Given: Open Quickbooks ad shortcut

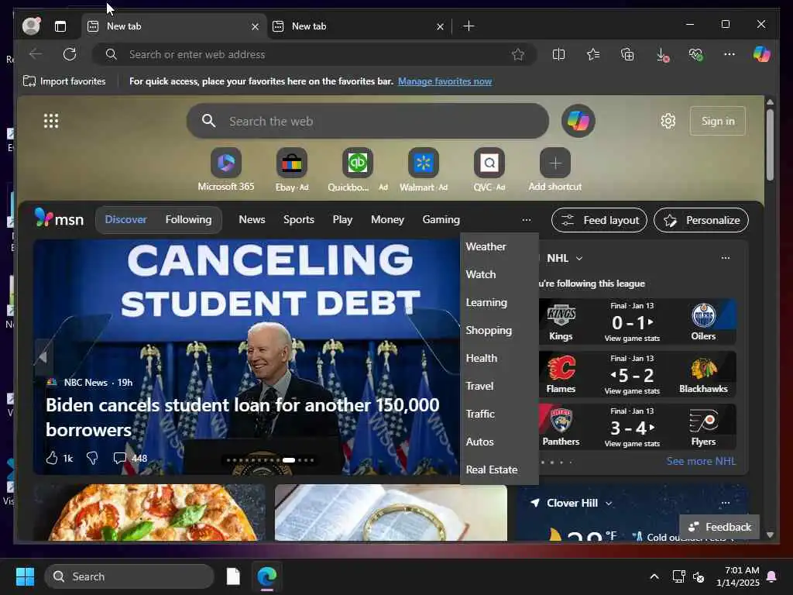Looking at the screenshot, I should click(x=358, y=170).
